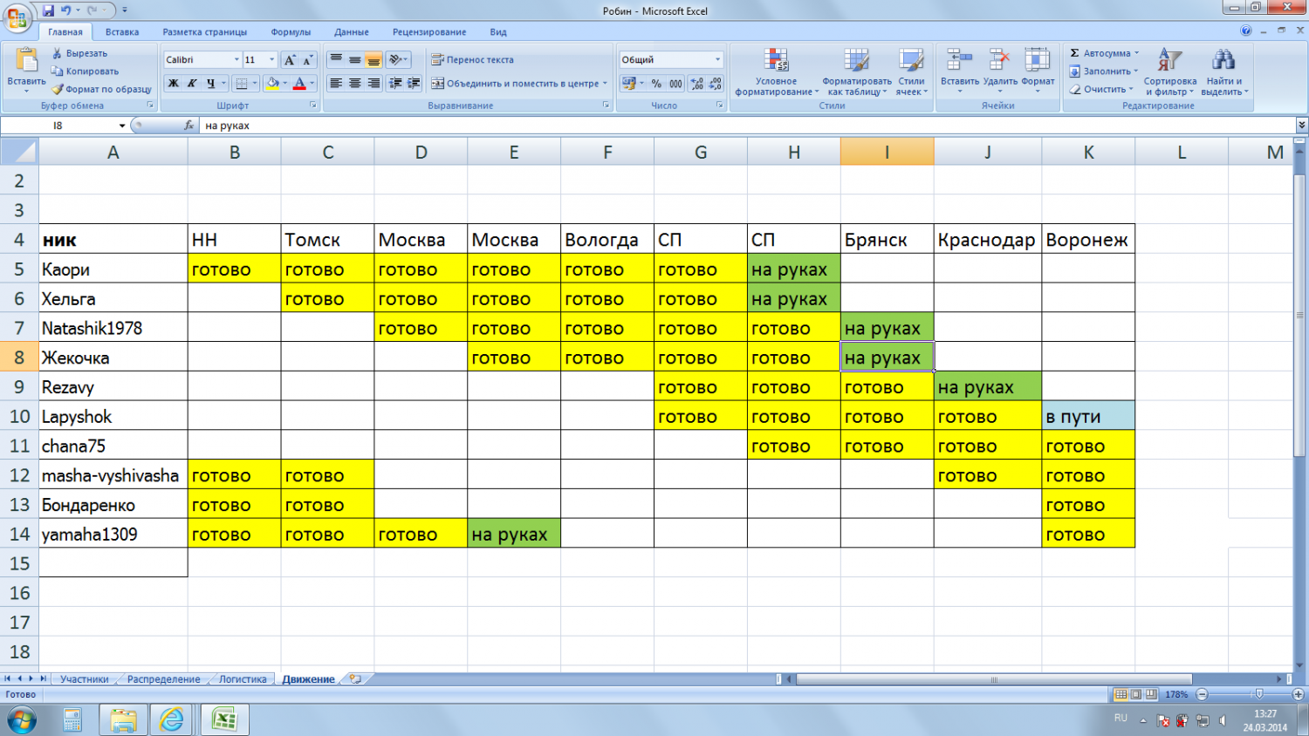Expand the number format 'Общий' dropdown
Viewport: 1309px width, 736px height.
pos(717,60)
